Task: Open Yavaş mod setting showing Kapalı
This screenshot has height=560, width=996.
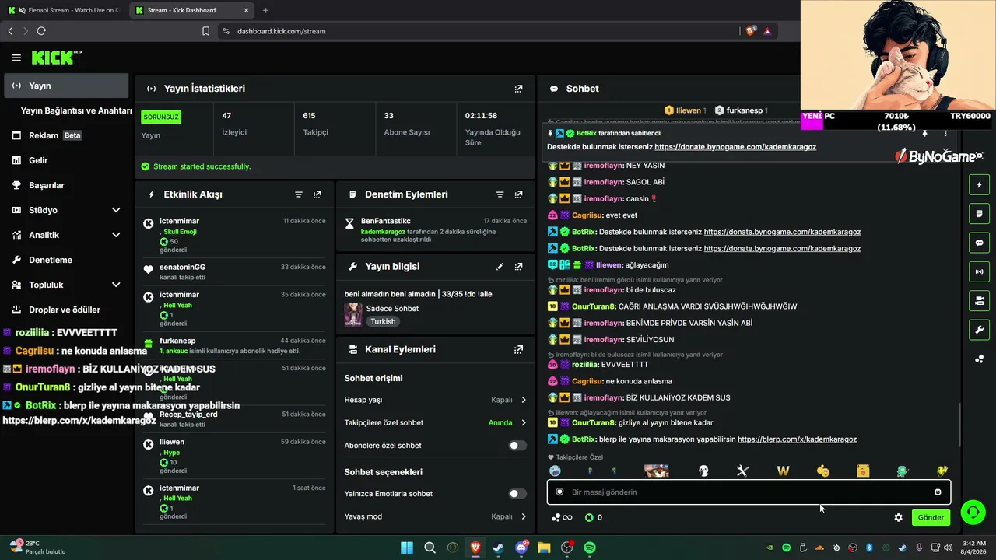Action: coord(435,516)
